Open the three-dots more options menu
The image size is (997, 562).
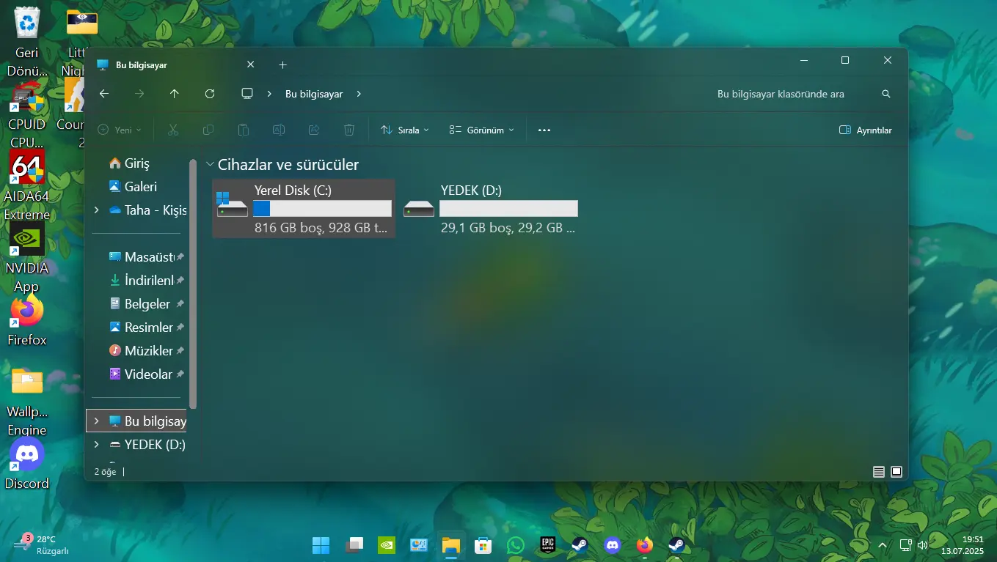(x=544, y=130)
